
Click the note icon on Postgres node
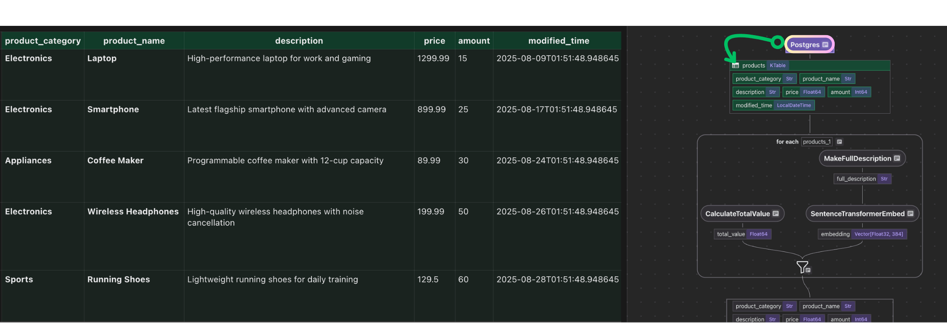[x=825, y=45]
